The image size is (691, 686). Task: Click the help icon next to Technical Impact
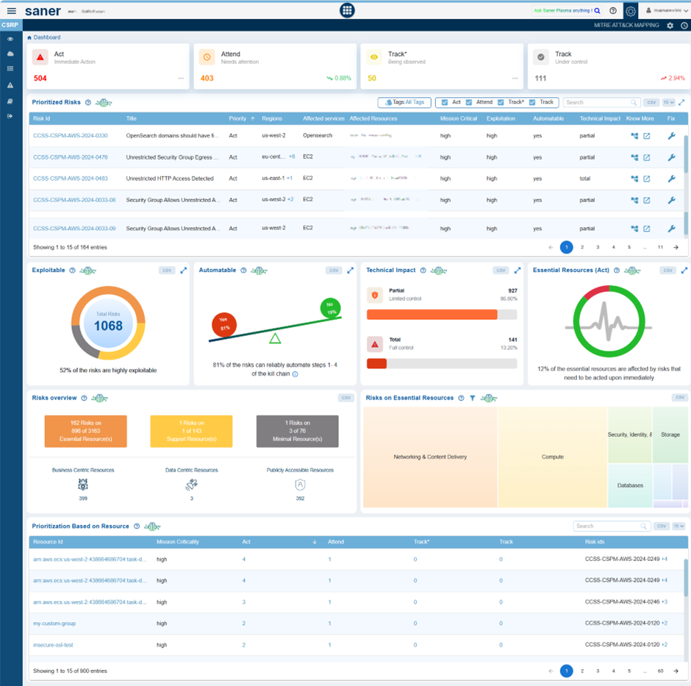(423, 271)
